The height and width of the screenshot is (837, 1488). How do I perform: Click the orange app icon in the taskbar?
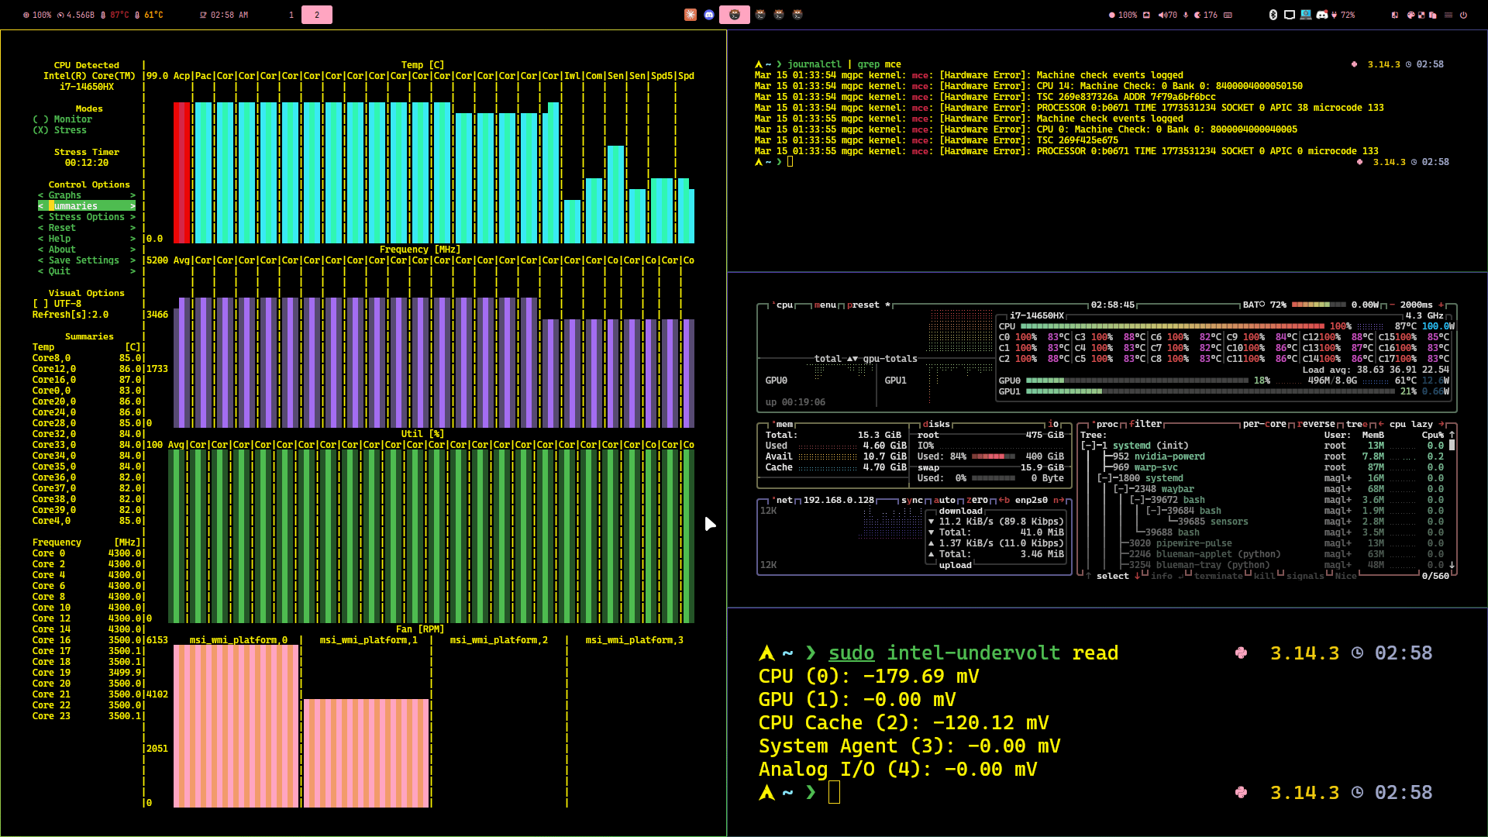coord(690,15)
